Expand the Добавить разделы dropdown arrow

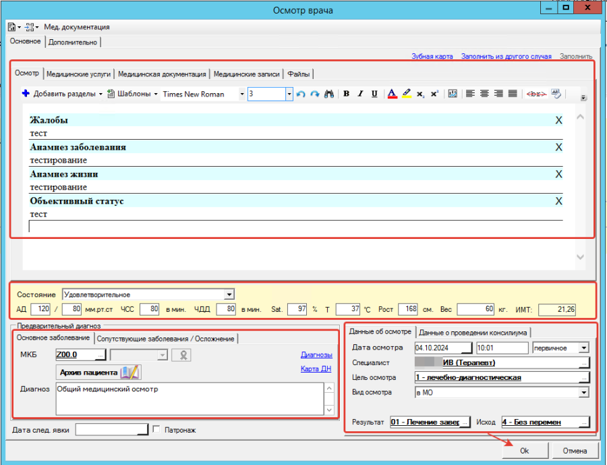pos(100,94)
